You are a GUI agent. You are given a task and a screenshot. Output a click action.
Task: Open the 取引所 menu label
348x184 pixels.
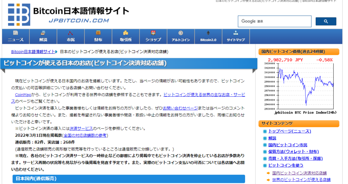pyautogui.click(x=126, y=40)
